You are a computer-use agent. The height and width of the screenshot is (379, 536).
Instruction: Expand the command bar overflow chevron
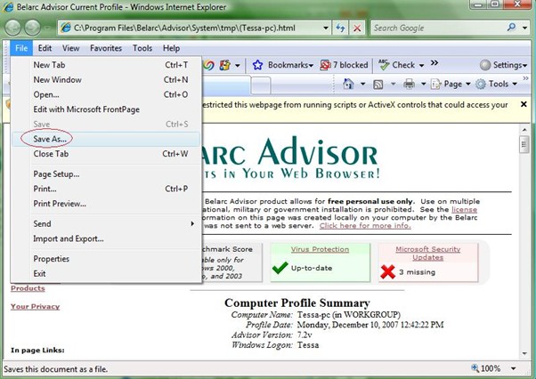click(x=525, y=78)
